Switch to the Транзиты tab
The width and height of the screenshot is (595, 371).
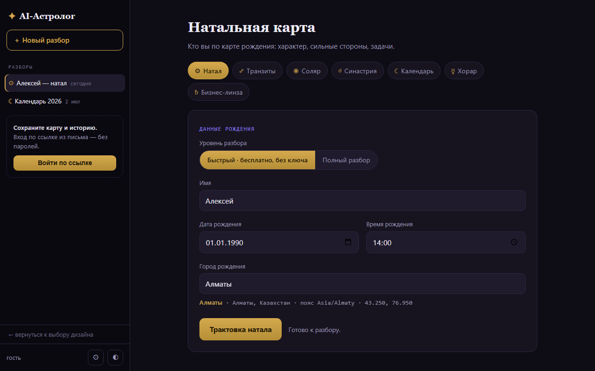tap(258, 71)
